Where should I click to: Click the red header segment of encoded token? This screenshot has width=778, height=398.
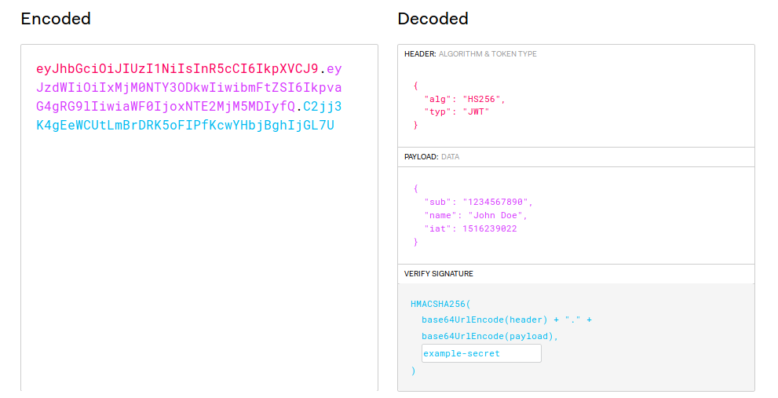coord(177,68)
